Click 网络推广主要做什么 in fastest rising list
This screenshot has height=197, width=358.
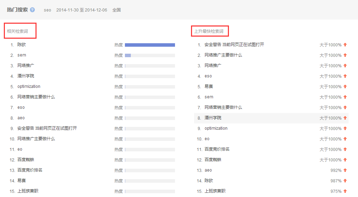click(223, 55)
